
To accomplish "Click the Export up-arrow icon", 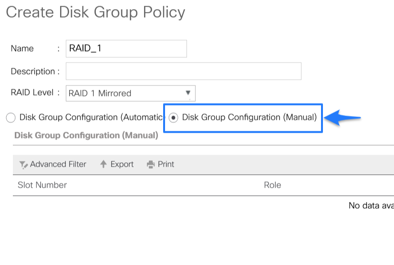I will (x=103, y=164).
